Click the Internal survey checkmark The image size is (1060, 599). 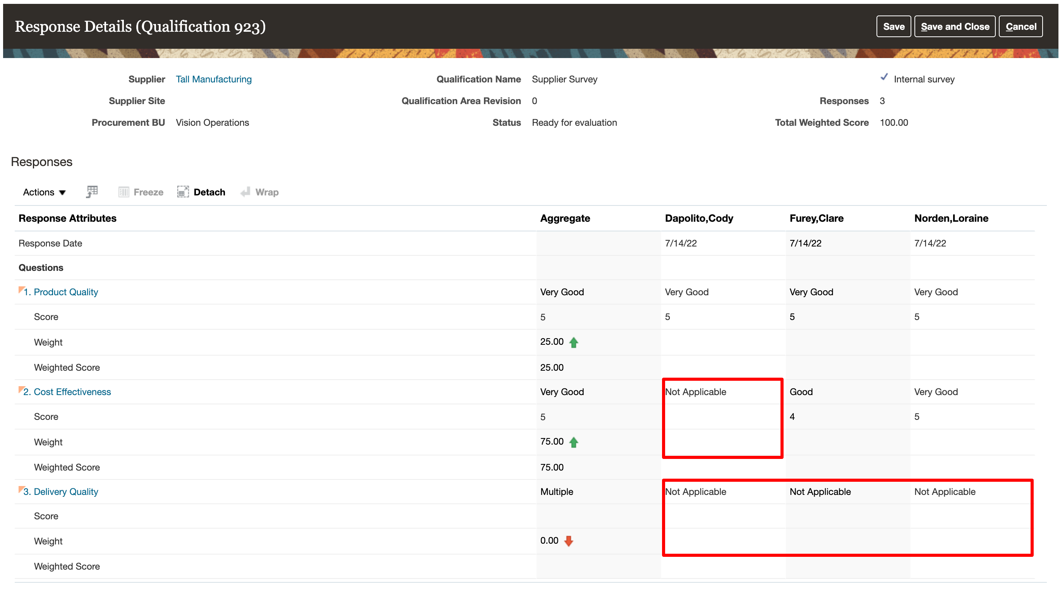tap(884, 77)
